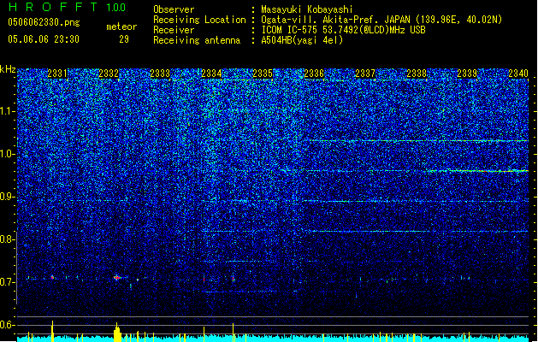This screenshot has width=538, height=342.
Task: Click the 0.7 frequency axis label
Action: click(x=7, y=282)
